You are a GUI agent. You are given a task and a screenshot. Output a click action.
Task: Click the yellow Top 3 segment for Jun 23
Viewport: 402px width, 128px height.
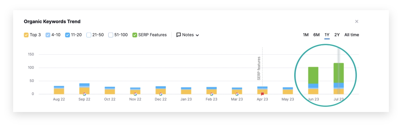point(313,91)
